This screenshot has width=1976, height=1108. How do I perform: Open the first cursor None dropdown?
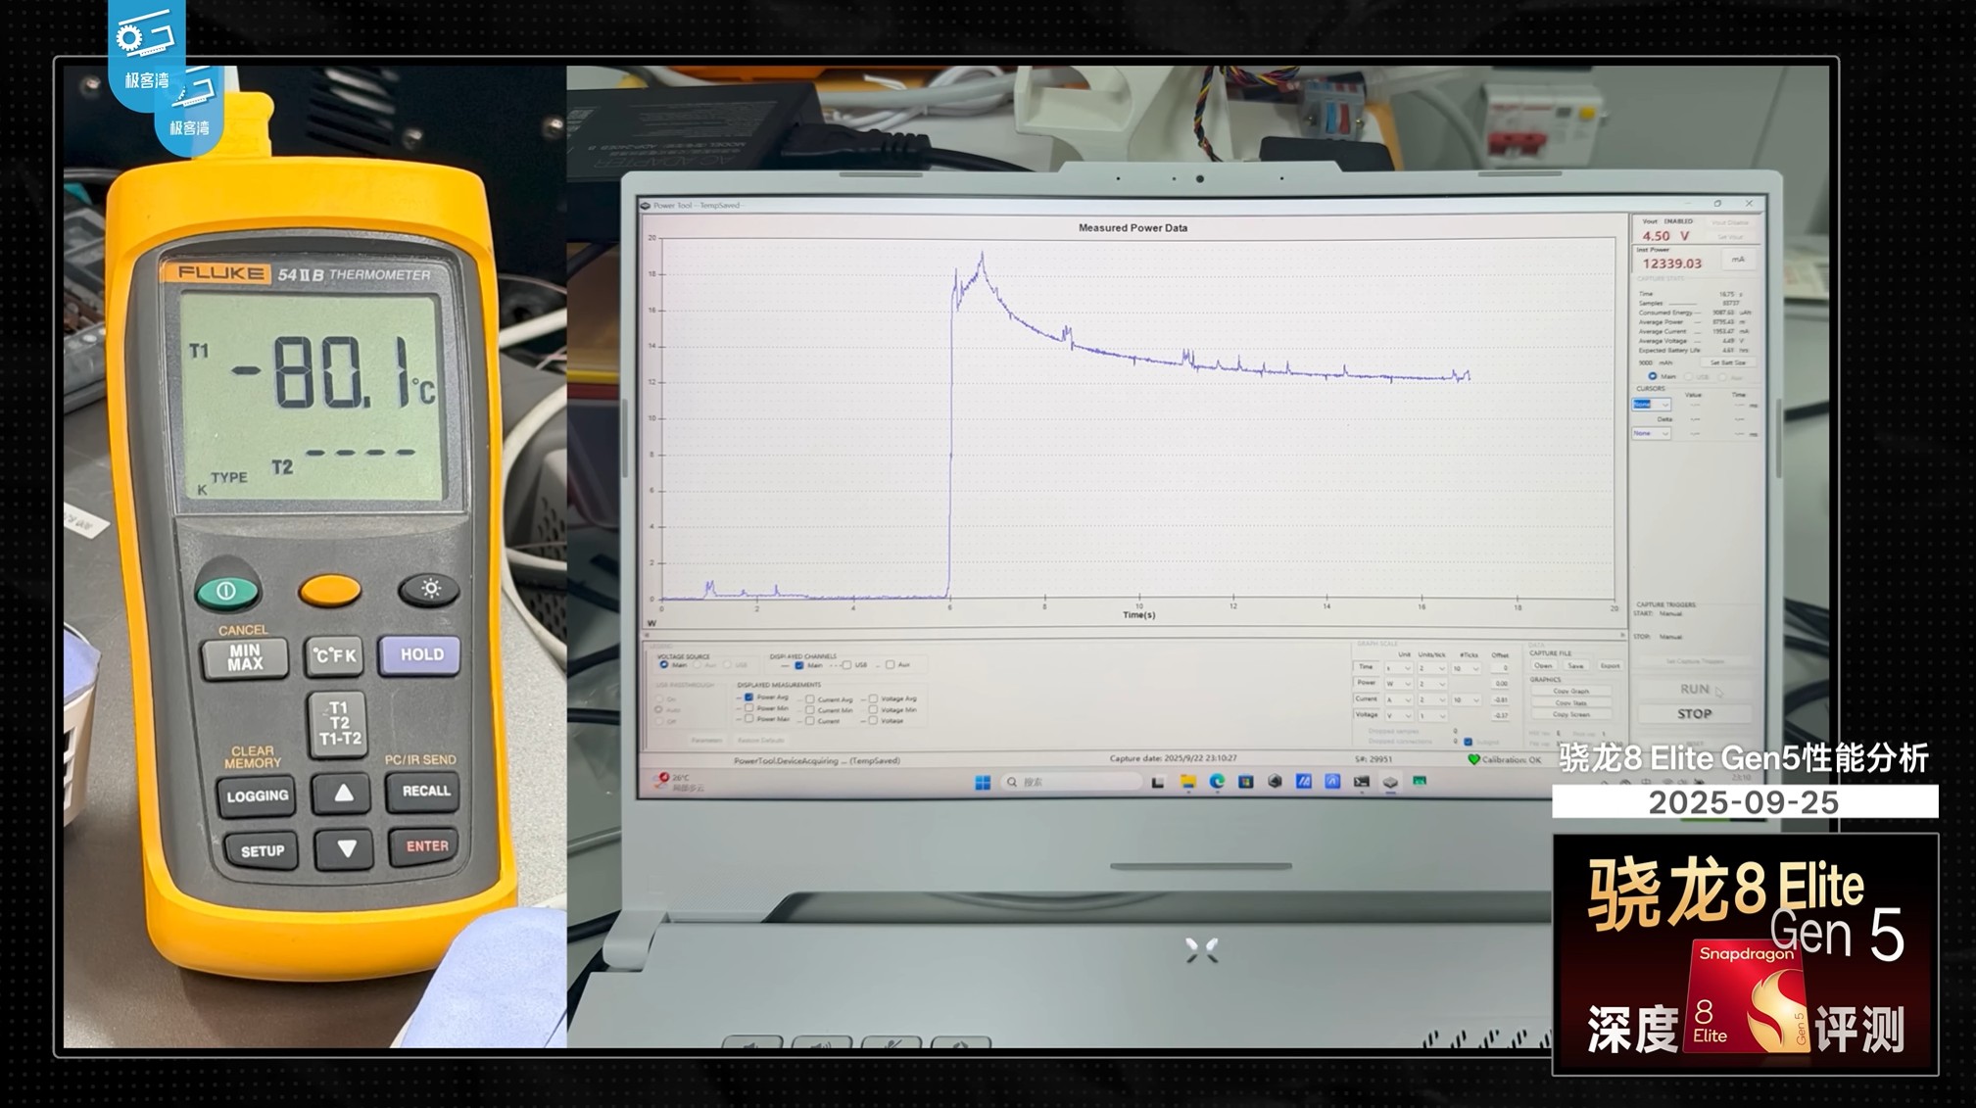point(1651,405)
